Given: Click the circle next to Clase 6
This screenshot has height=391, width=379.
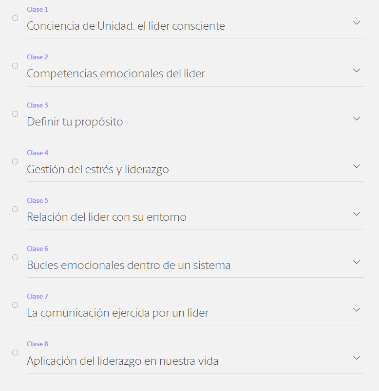Looking at the screenshot, I should coord(15,257).
